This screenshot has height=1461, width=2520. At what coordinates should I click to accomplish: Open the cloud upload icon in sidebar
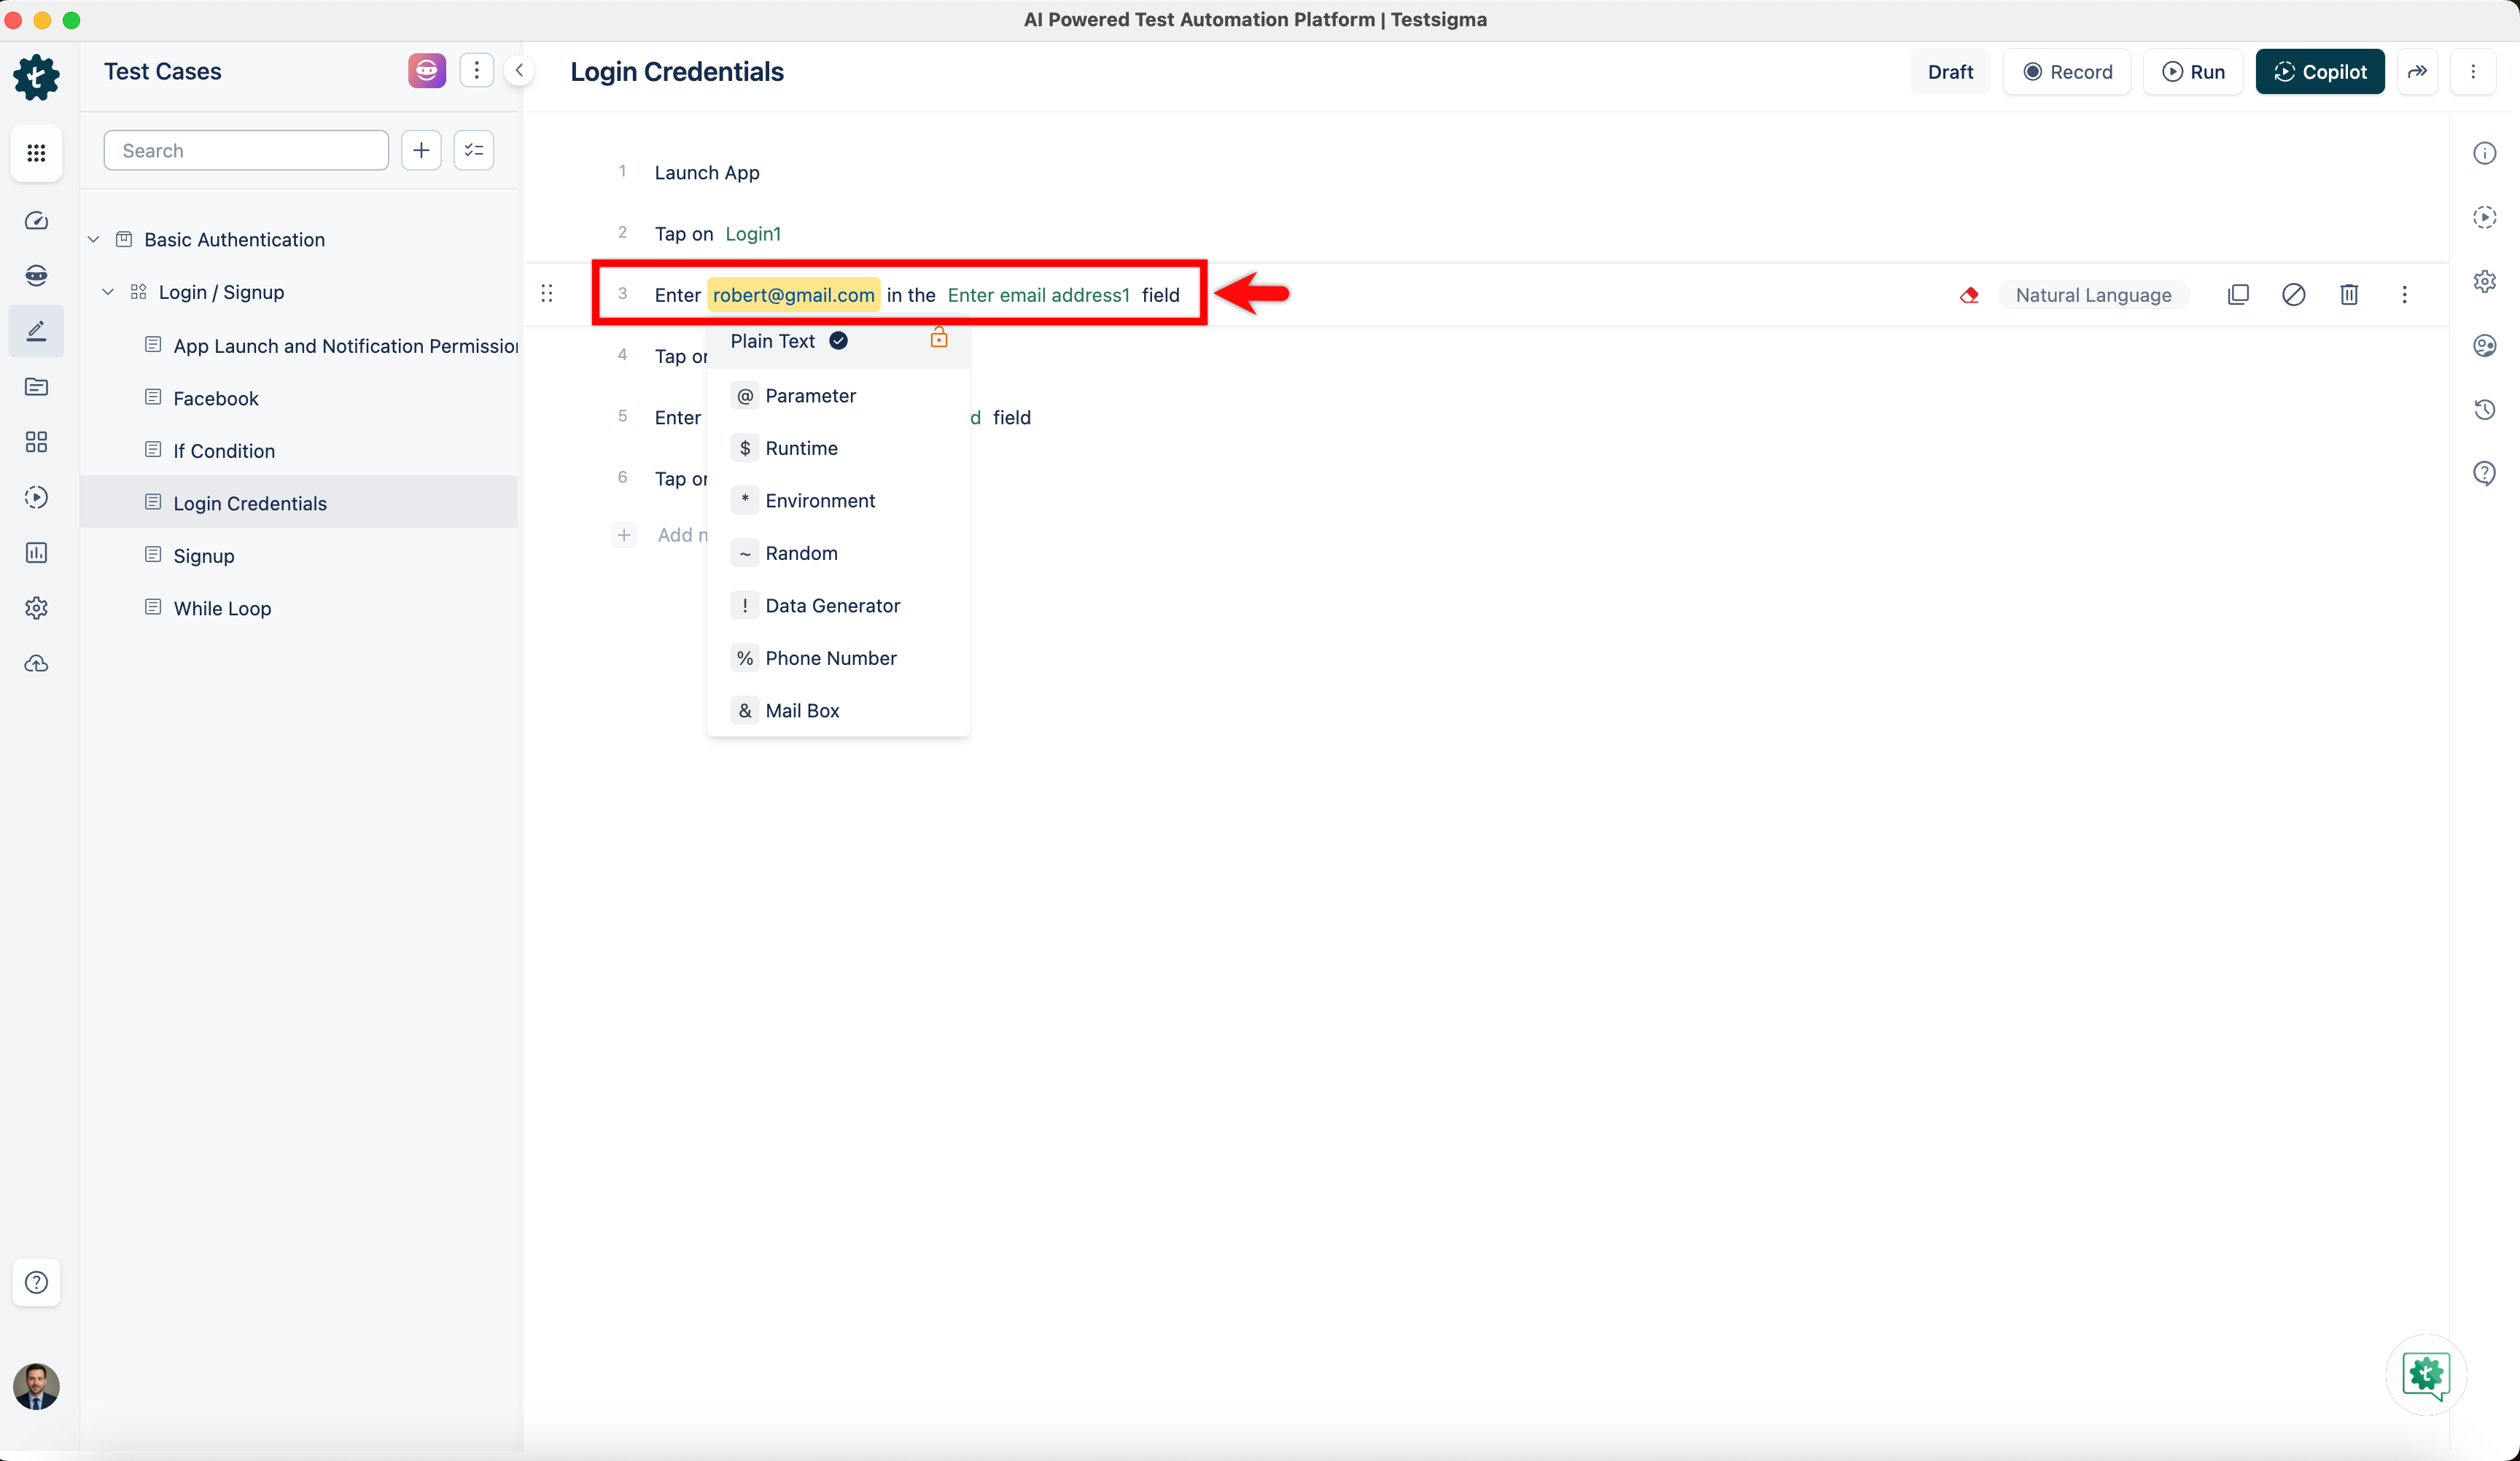coord(36,663)
